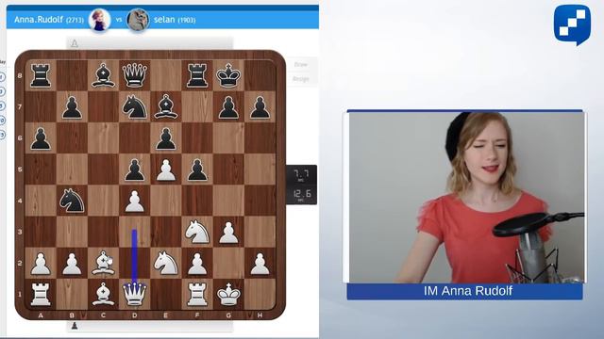Select the black knight on b4

(72, 201)
